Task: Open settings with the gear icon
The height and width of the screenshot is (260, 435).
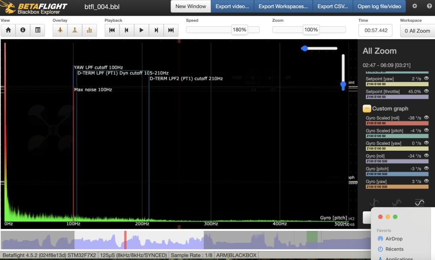Action: (x=415, y=6)
